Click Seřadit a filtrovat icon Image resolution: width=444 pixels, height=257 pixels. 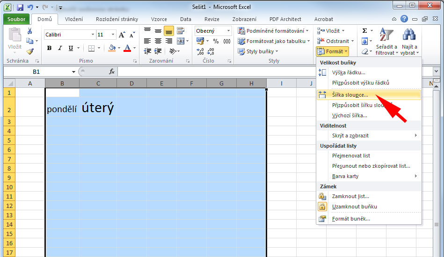tap(386, 41)
